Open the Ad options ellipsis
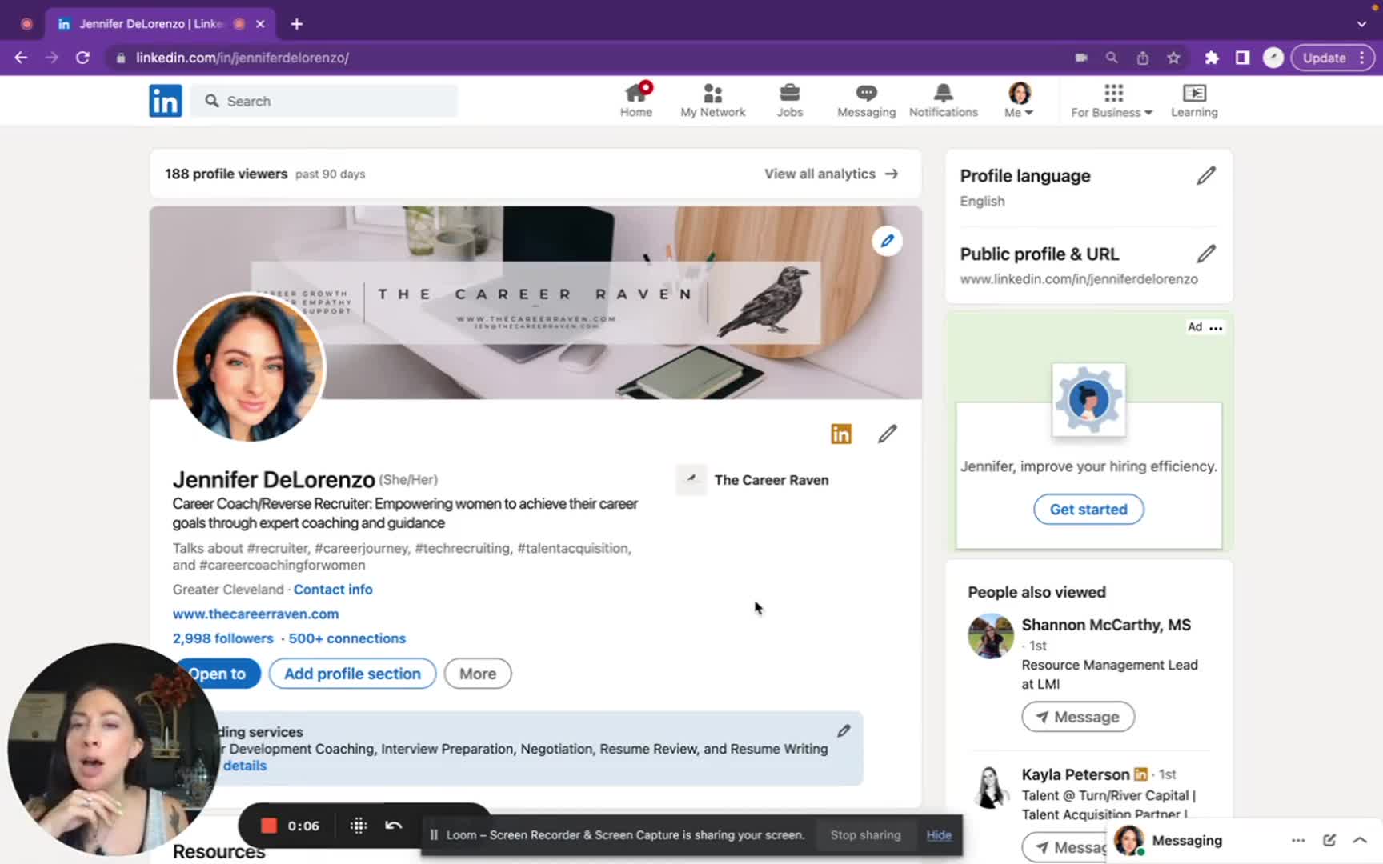The width and height of the screenshot is (1383, 864). click(1216, 327)
